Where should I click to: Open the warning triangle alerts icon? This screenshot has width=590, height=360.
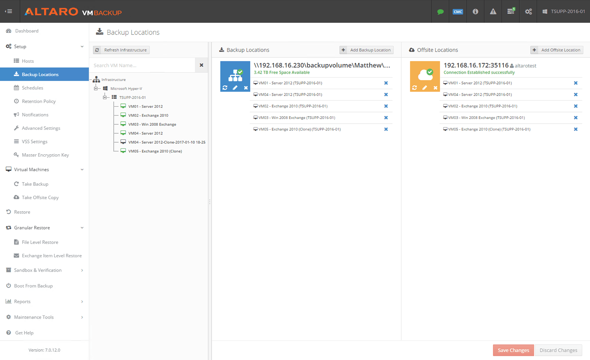(x=493, y=12)
